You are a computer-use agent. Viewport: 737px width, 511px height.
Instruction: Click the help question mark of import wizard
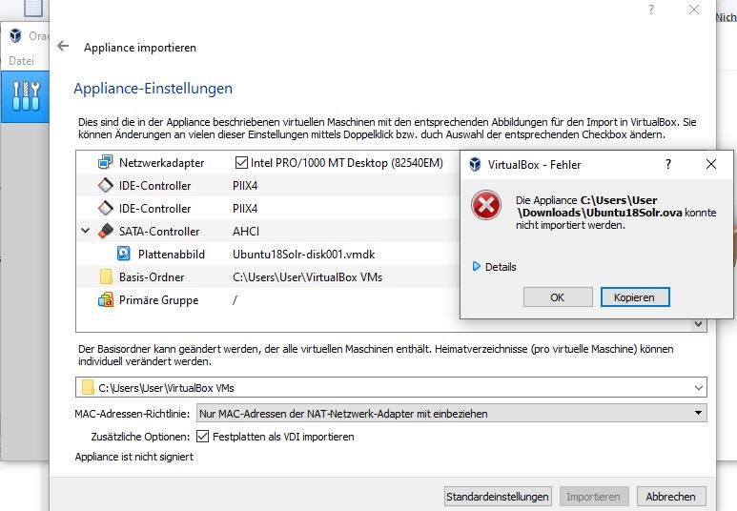pyautogui.click(x=651, y=10)
